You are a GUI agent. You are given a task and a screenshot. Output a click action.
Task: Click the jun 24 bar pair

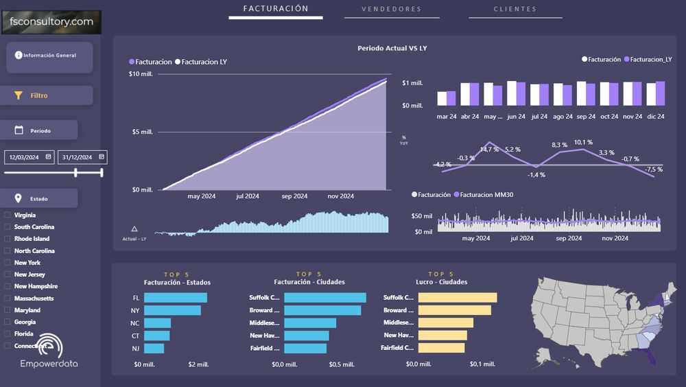pyautogui.click(x=517, y=93)
